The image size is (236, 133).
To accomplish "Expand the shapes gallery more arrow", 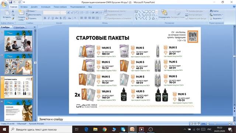I will tap(156, 18).
